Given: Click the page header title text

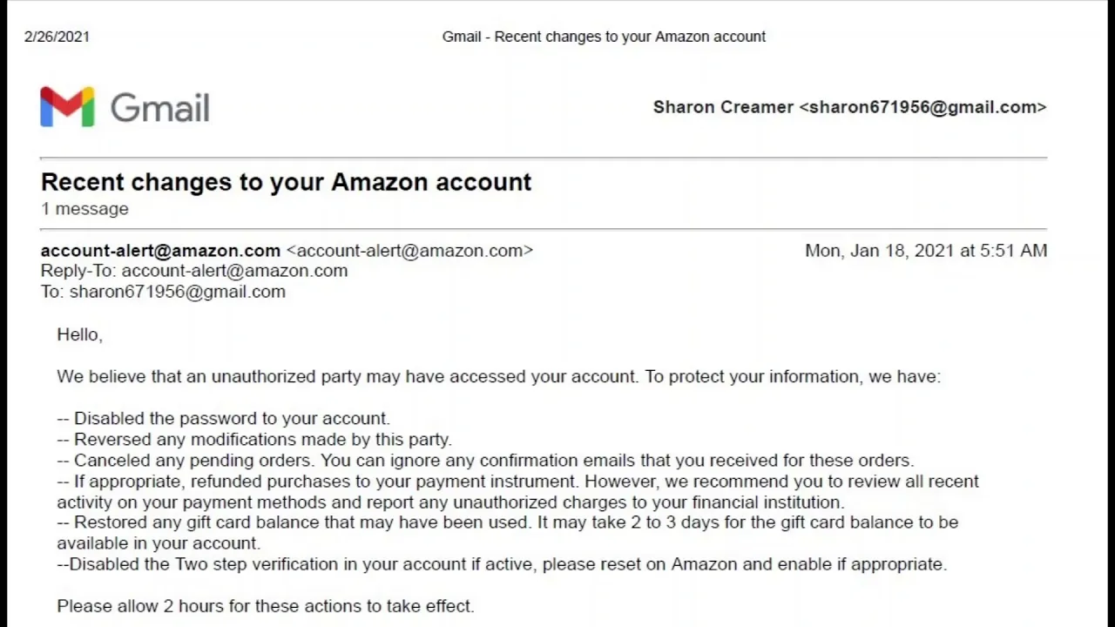Looking at the screenshot, I should [604, 37].
